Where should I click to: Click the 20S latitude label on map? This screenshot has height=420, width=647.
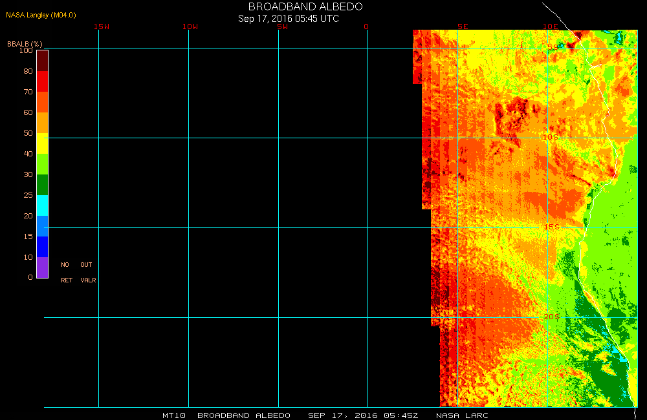[x=551, y=317]
